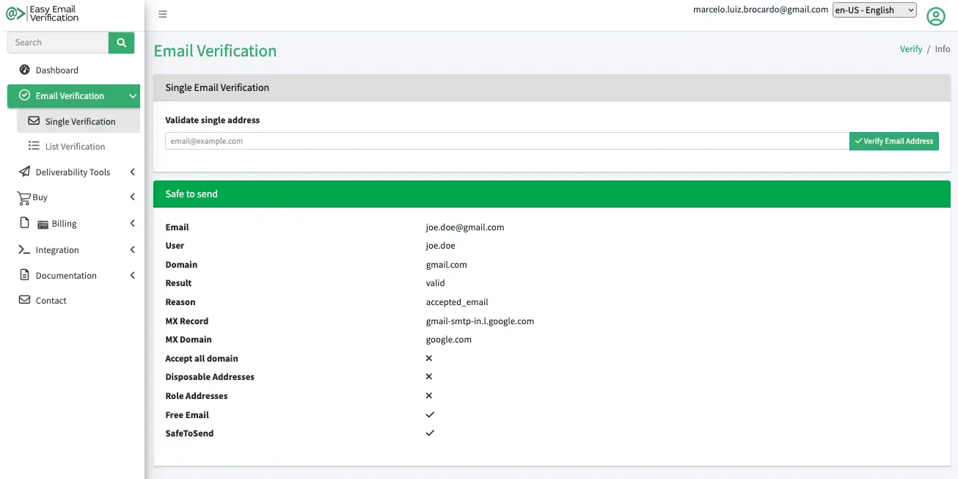The image size is (958, 479).
Task: Open user profile avatar icon
Action: tap(935, 16)
